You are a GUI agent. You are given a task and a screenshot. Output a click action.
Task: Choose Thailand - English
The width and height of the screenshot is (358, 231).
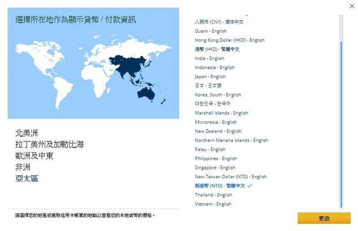[x=213, y=195]
